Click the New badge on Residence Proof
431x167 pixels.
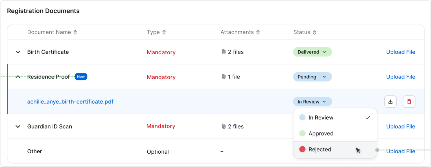coord(81,77)
